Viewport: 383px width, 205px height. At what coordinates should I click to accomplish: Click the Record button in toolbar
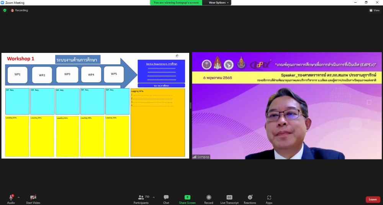(x=209, y=199)
